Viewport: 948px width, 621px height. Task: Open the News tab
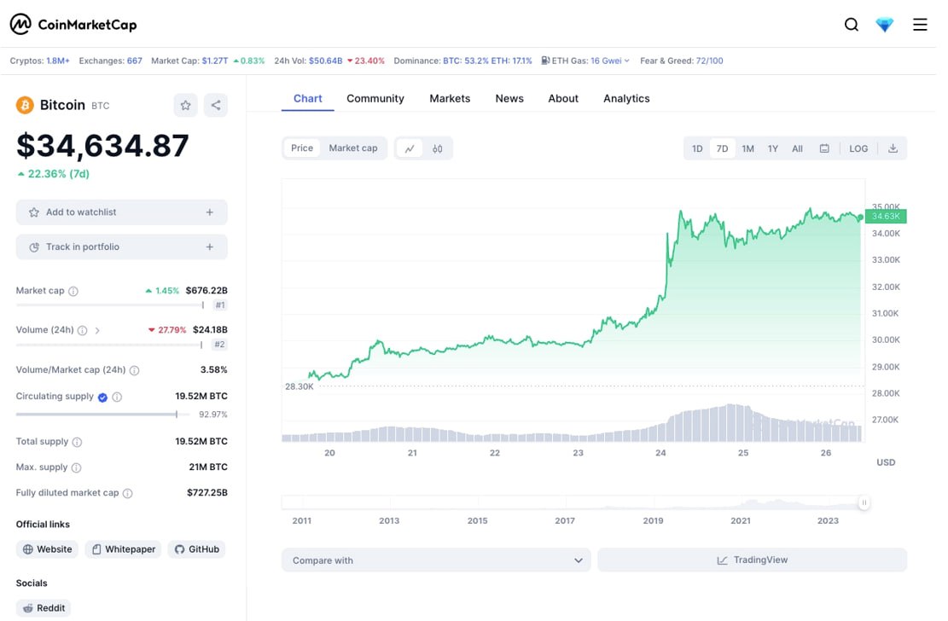509,99
